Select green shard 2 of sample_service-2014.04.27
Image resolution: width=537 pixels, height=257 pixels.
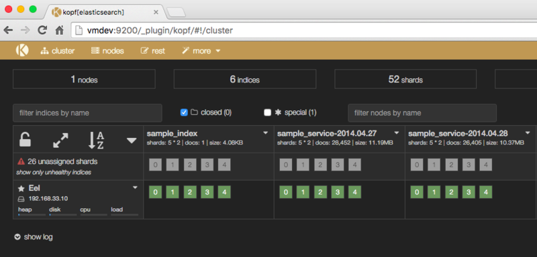[x=320, y=192]
